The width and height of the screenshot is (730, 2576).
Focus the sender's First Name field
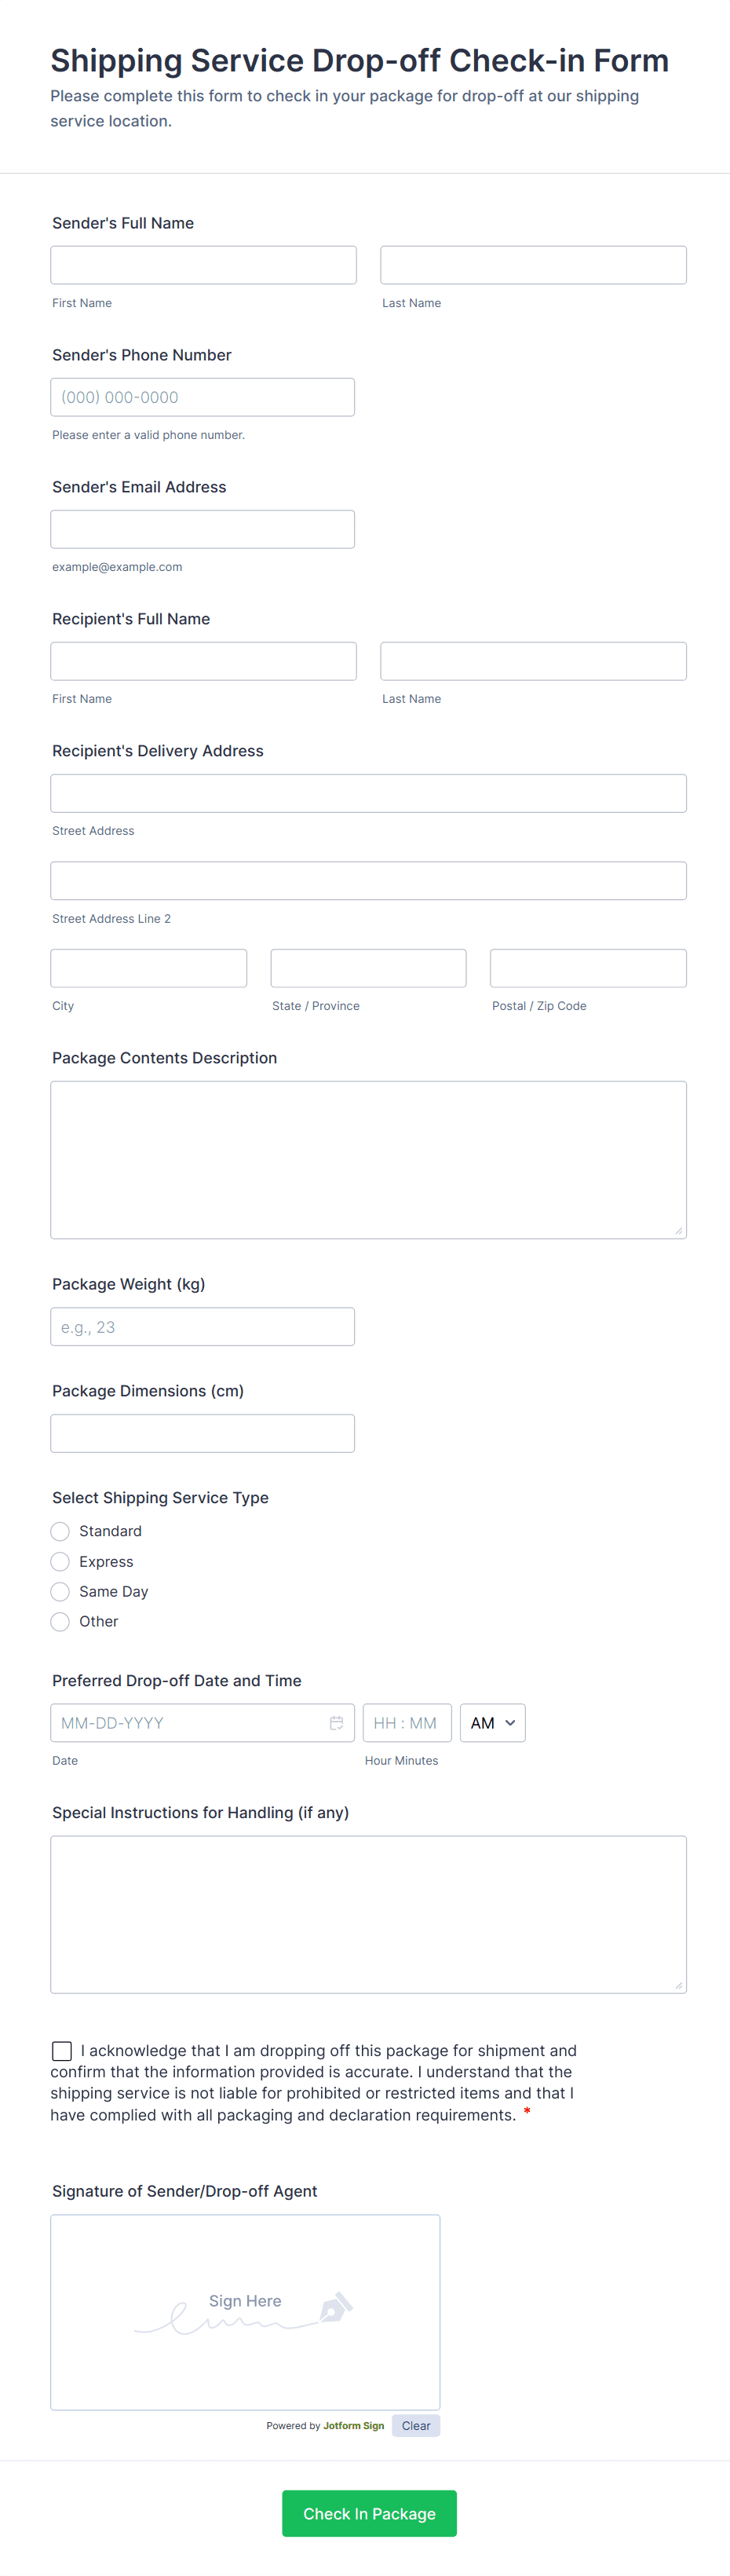(203, 265)
